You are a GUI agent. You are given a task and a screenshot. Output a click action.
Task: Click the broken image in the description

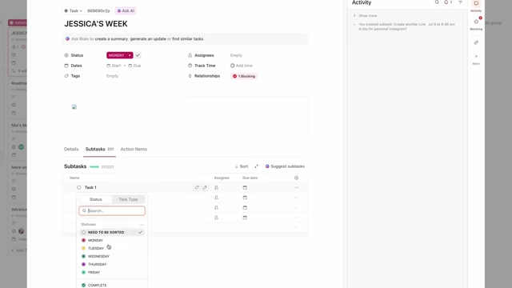pyautogui.click(x=74, y=106)
